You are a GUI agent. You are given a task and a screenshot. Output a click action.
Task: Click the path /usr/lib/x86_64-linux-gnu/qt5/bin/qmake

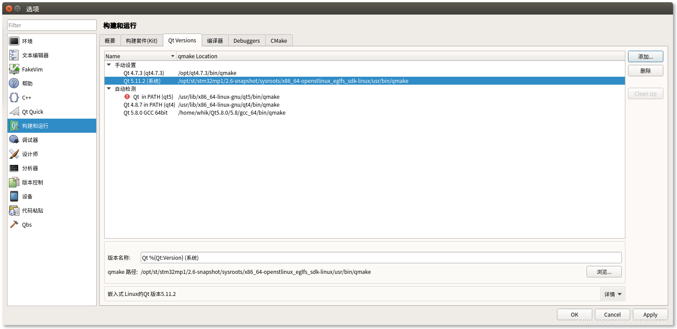[x=229, y=97]
